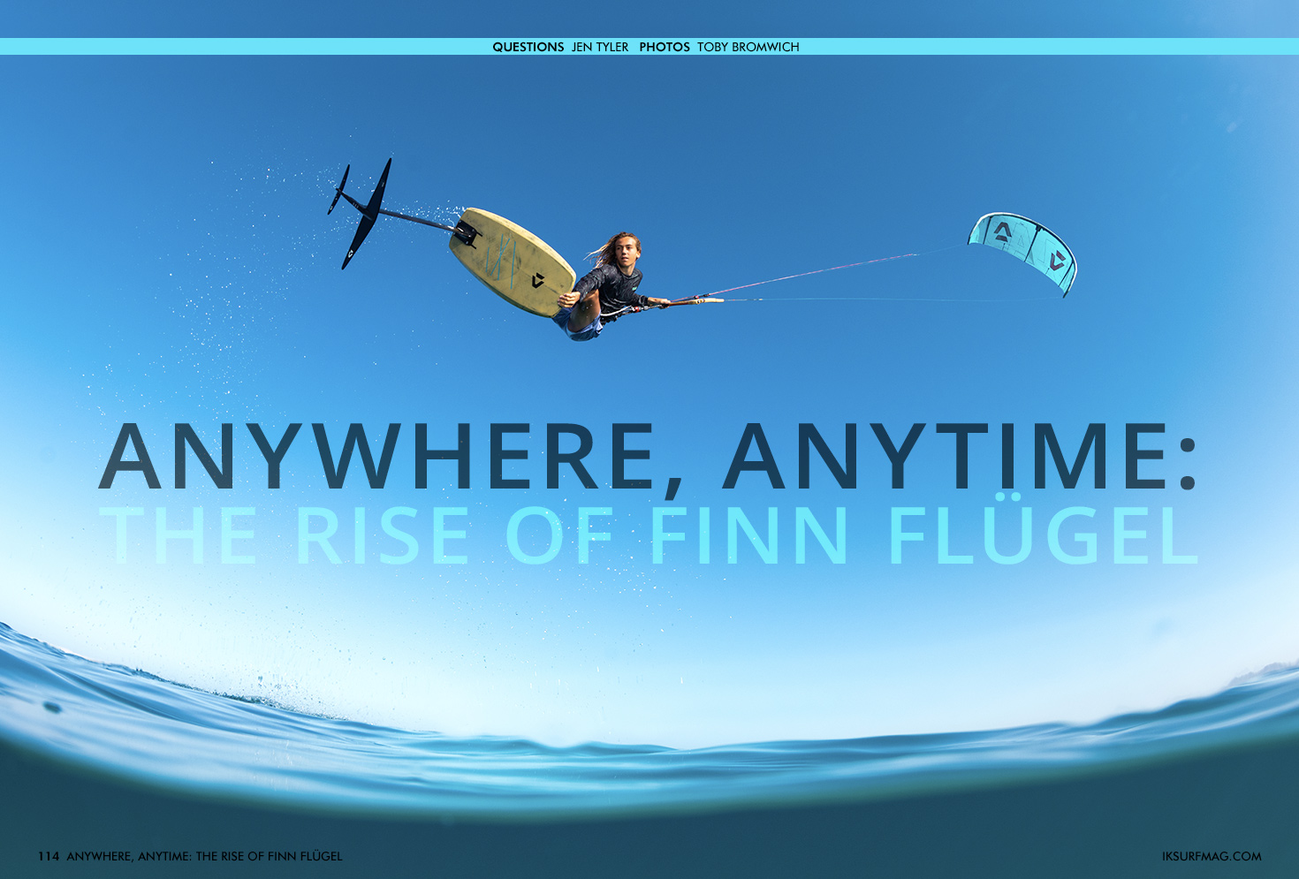Screen dimensions: 1299x879
Task: Click the foot strap on the board
Action: [x=466, y=232]
